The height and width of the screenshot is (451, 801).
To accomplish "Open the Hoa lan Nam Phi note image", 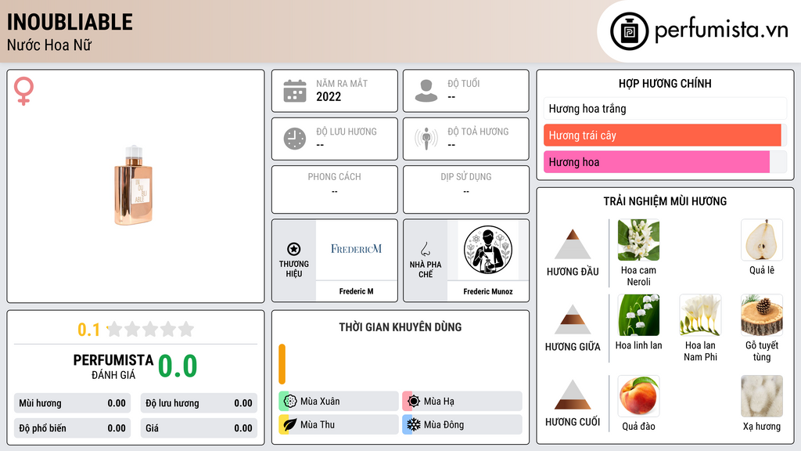I will [700, 315].
